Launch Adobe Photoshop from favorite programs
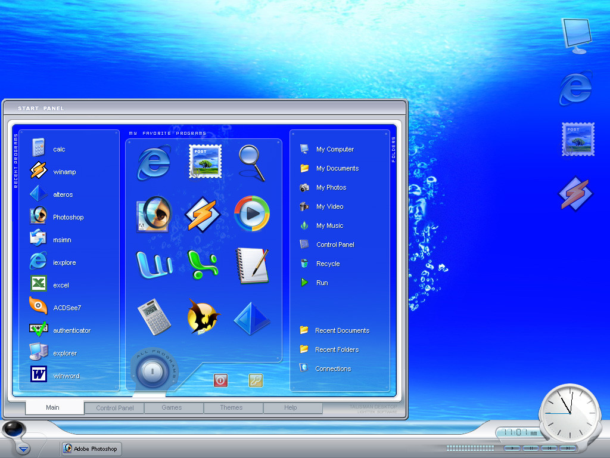The height and width of the screenshot is (458, 610). tap(154, 214)
